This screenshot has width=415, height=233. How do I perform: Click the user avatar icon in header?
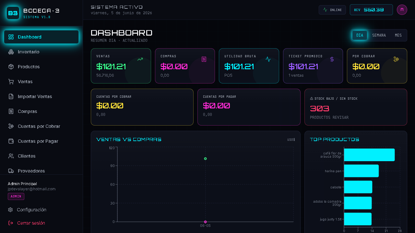(402, 10)
